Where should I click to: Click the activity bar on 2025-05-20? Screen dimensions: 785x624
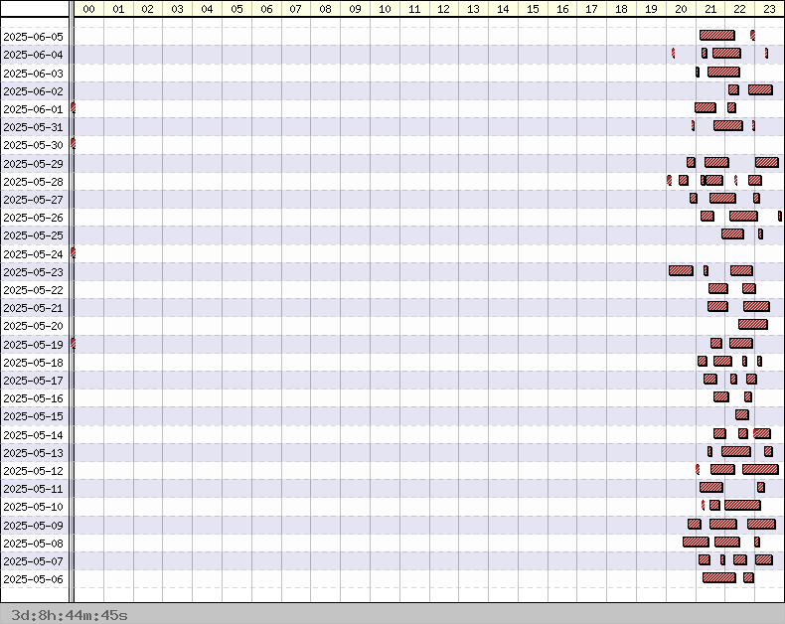[x=753, y=325]
